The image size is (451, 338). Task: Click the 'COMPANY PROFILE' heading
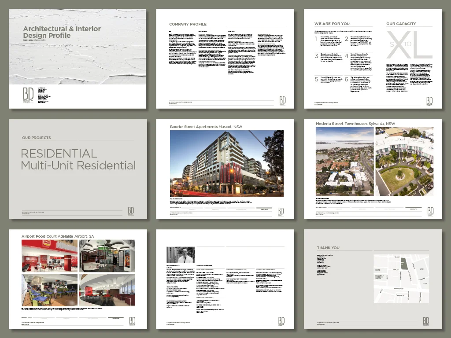(x=188, y=24)
